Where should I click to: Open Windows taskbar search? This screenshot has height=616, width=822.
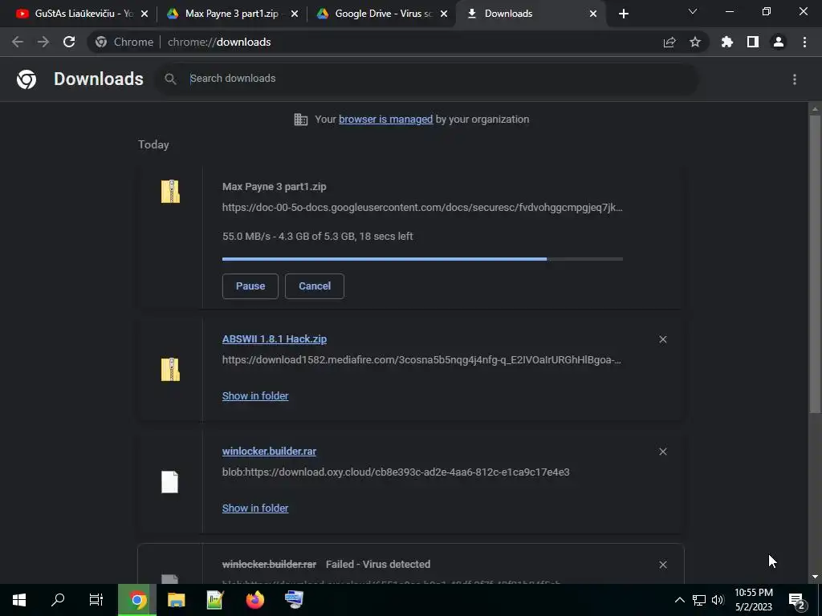point(58,600)
